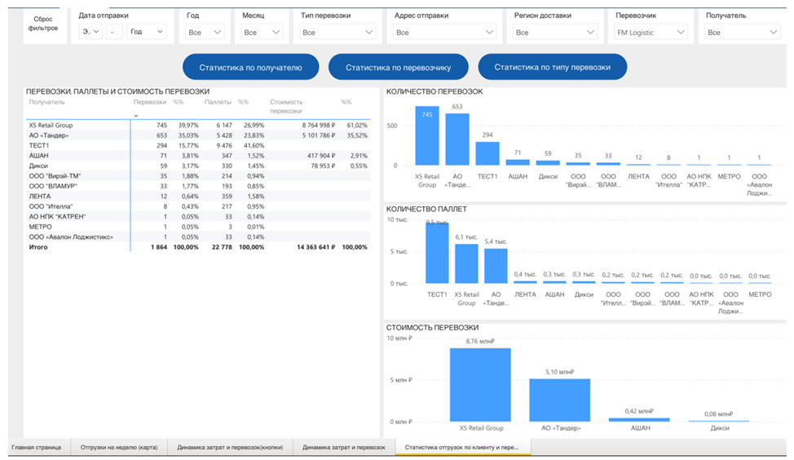Screen dimensions: 794x460
Task: Click the sort arrow under Перевозки header
Action: (135, 116)
